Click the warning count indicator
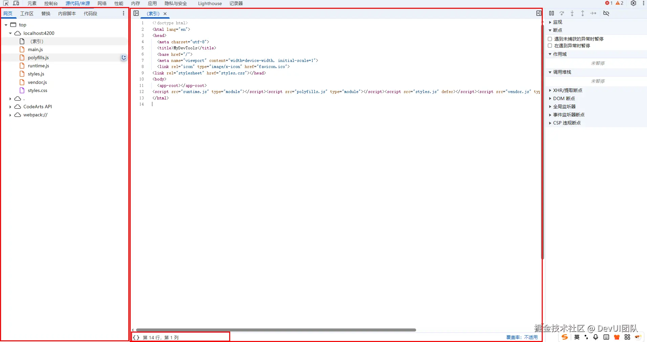This screenshot has height=342, width=647. pyautogui.click(x=620, y=3)
